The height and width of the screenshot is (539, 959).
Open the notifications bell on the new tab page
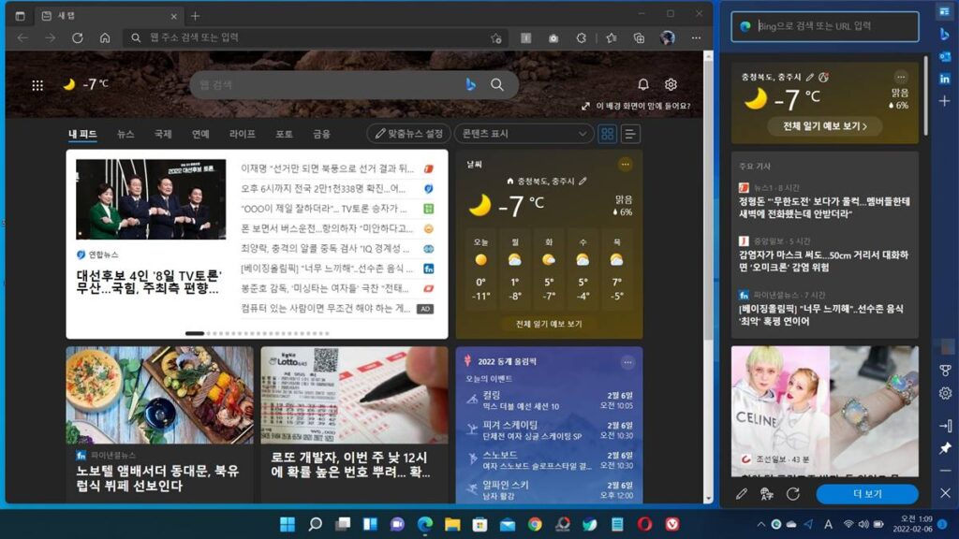[x=643, y=84]
